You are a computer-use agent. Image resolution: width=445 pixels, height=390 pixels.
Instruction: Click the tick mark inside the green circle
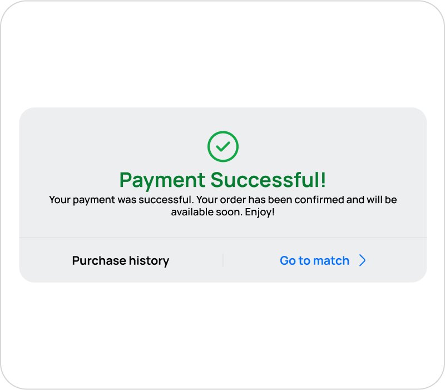[x=222, y=146]
